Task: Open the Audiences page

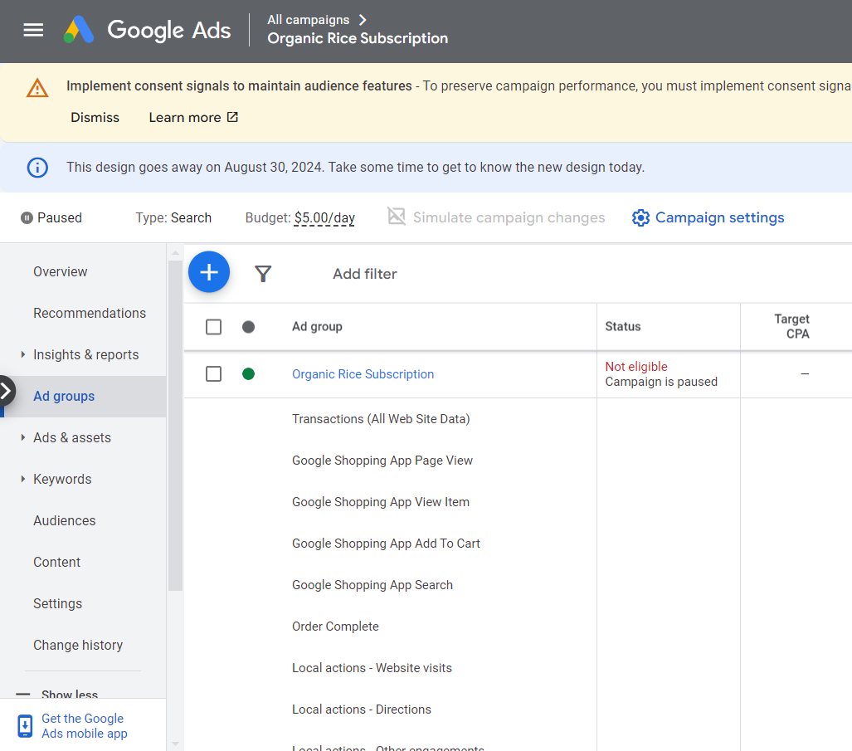Action: click(x=65, y=520)
